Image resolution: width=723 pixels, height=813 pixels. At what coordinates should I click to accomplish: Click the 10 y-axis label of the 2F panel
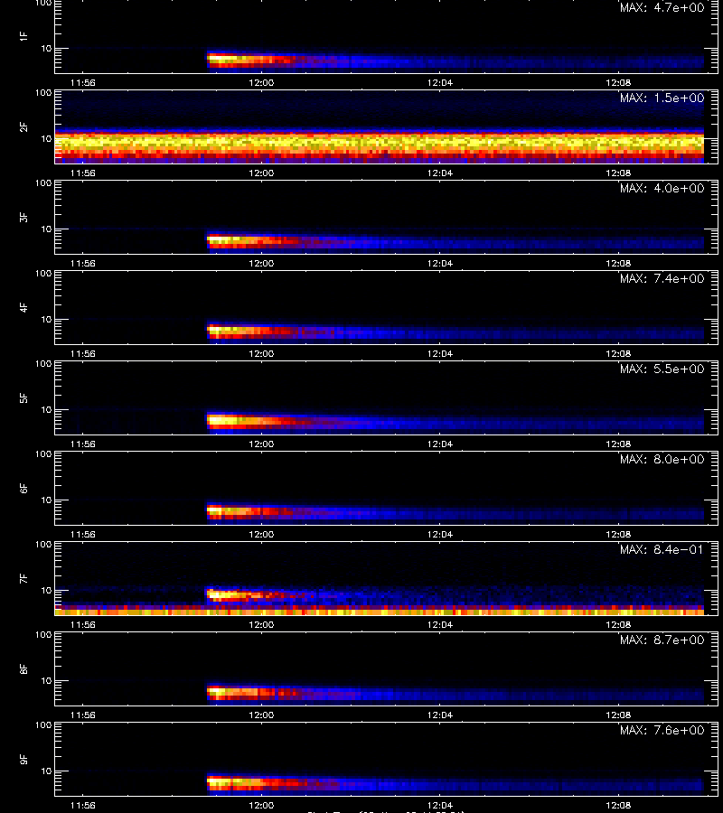[x=46, y=138]
